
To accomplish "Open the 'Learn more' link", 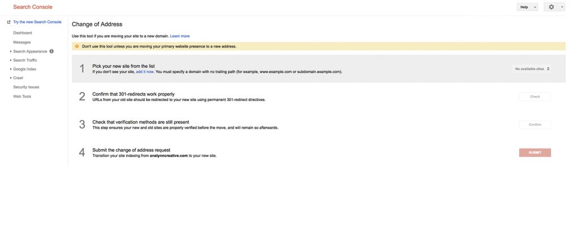I will 180,36.
